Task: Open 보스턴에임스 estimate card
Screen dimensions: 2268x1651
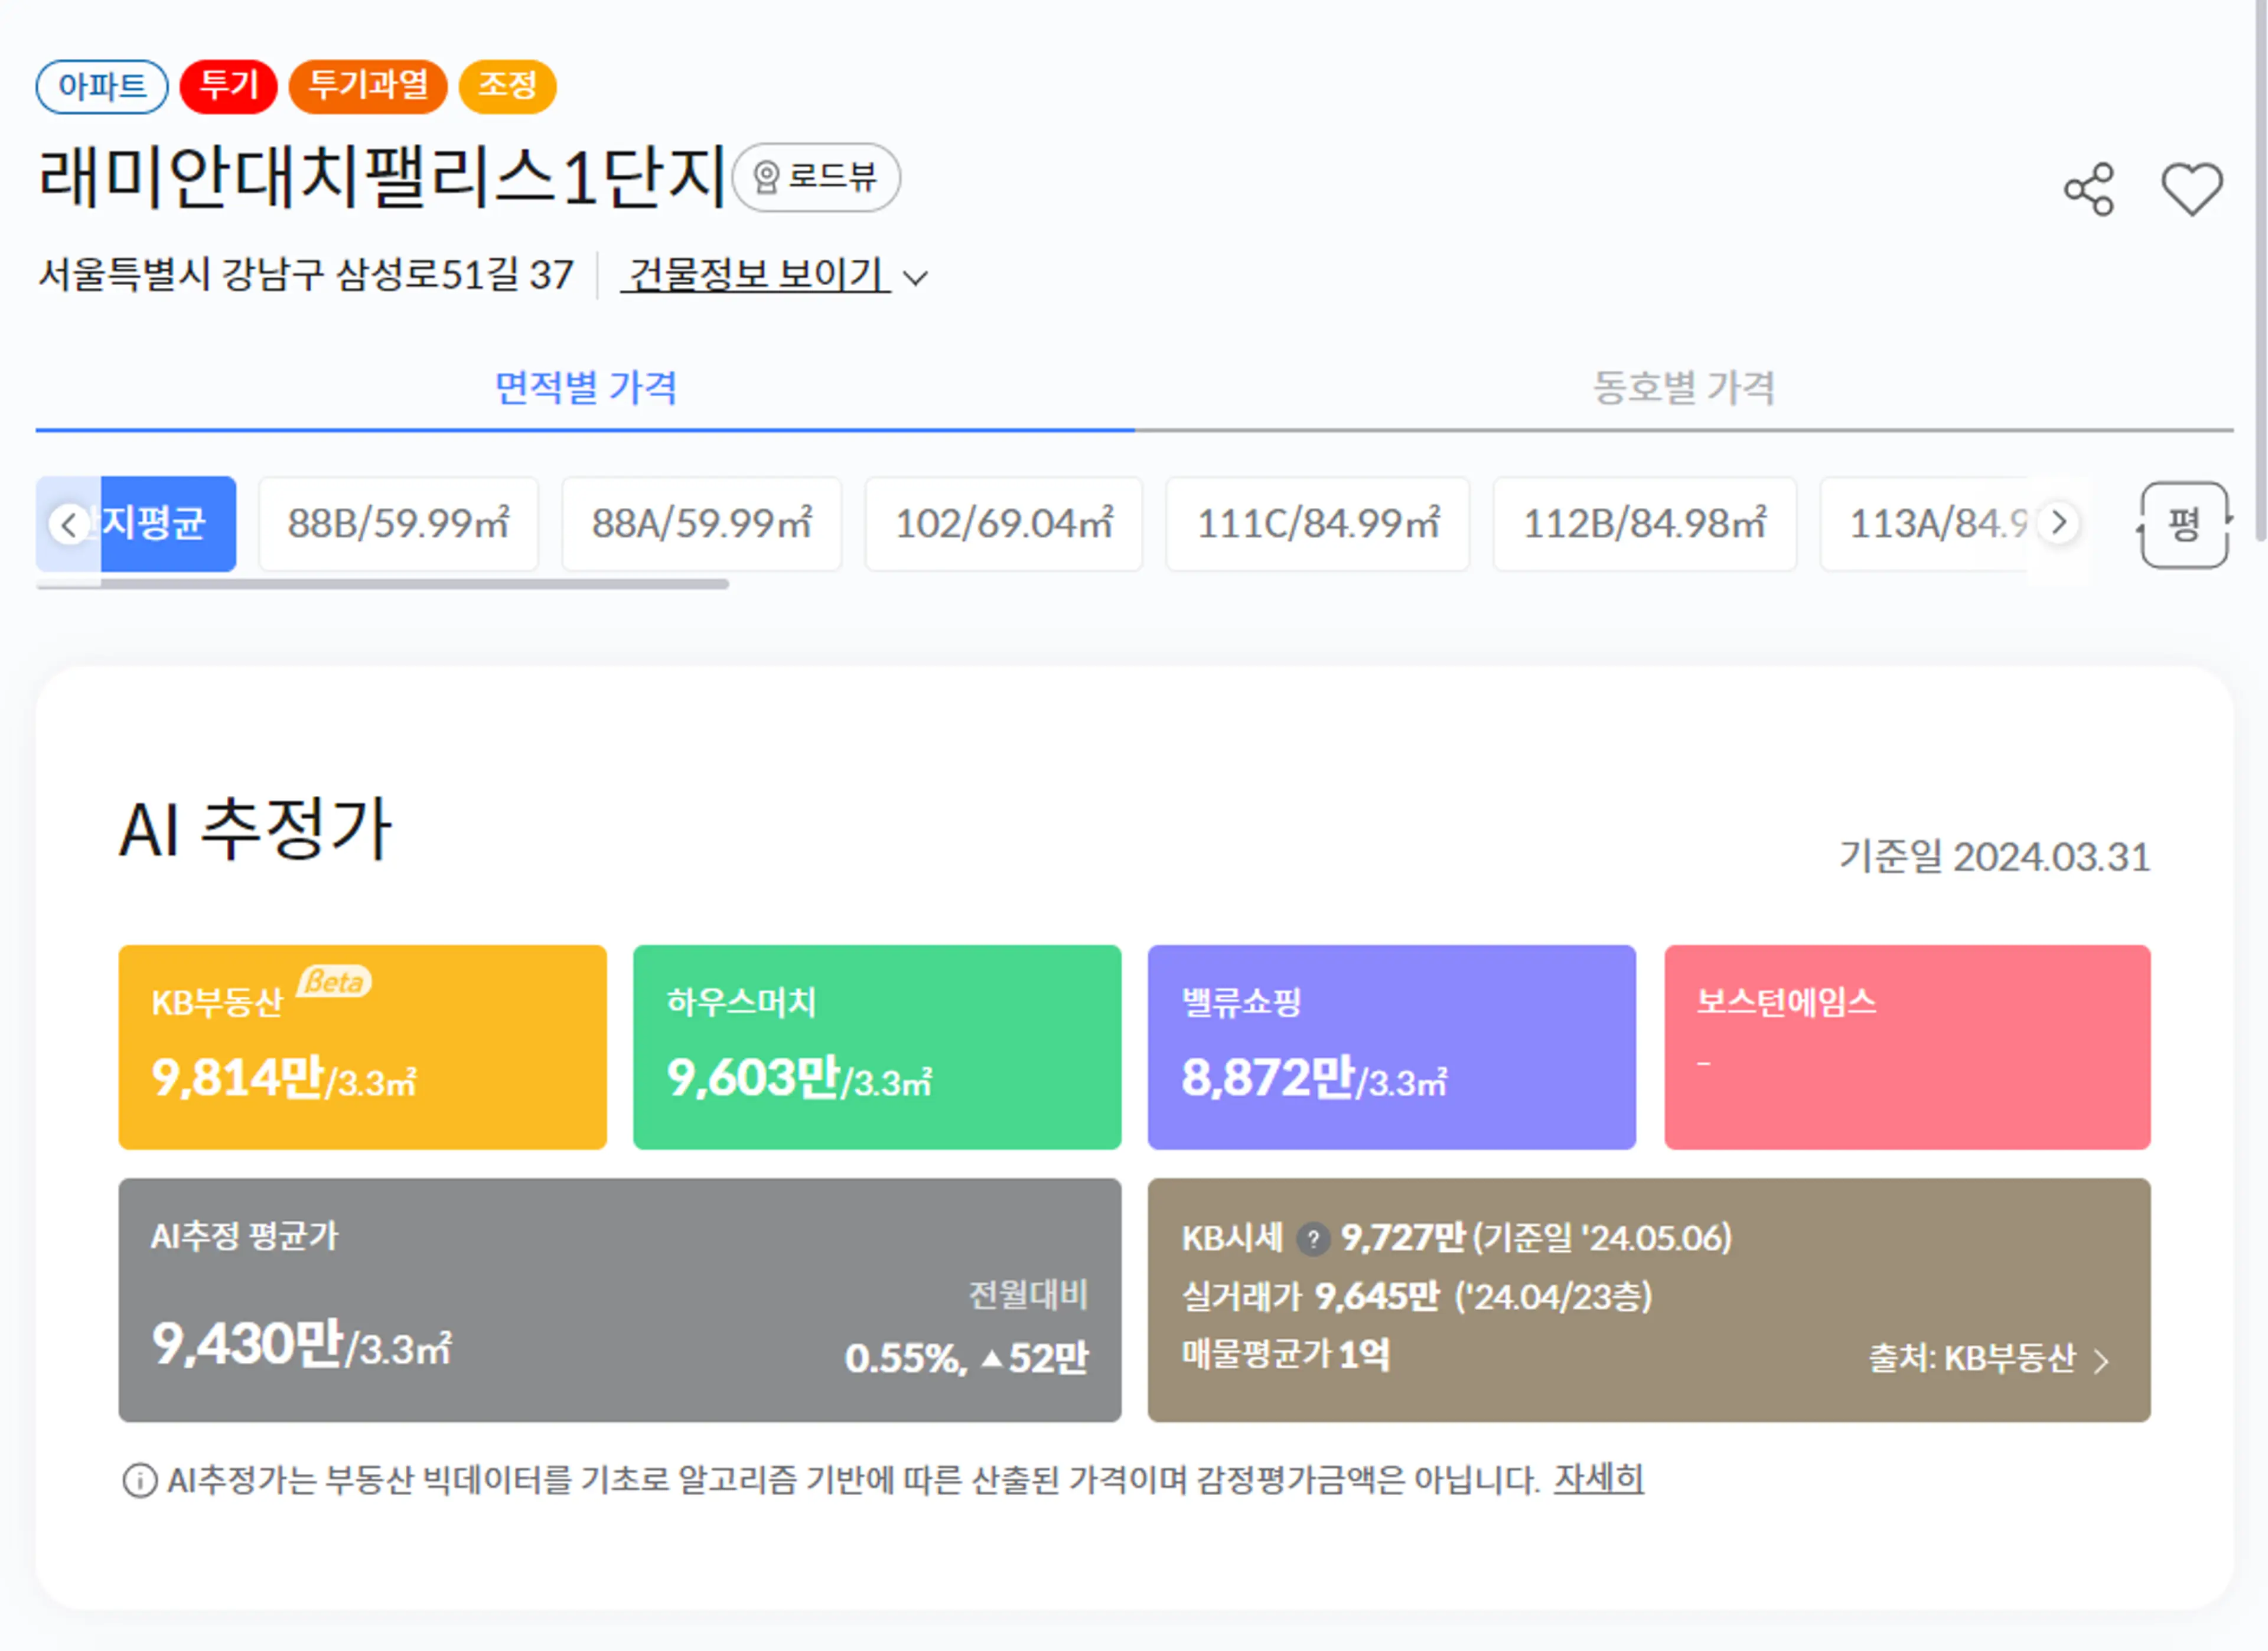Action: pyautogui.click(x=1908, y=1047)
